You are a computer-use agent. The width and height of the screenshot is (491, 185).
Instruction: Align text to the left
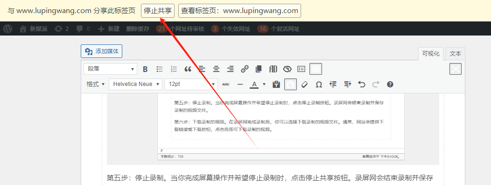point(202,69)
